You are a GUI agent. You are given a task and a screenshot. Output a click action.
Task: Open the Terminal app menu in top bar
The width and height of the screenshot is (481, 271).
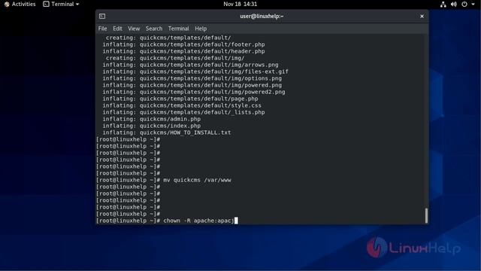61,4
